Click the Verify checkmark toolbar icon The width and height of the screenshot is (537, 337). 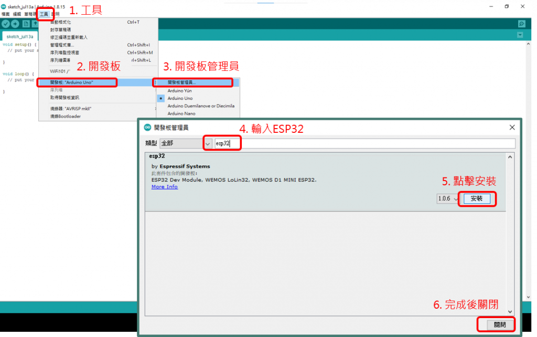click(x=5, y=24)
